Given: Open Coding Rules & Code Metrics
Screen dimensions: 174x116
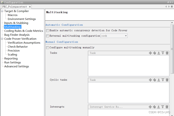Looking at the screenshot, I should [24, 31].
